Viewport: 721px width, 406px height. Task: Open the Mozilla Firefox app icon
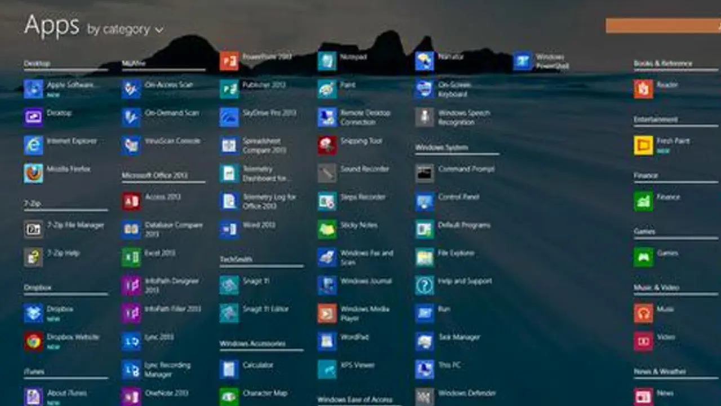click(33, 173)
